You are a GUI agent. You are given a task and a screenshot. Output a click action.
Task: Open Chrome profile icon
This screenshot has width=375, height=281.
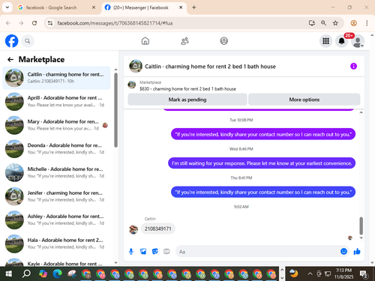click(x=353, y=23)
